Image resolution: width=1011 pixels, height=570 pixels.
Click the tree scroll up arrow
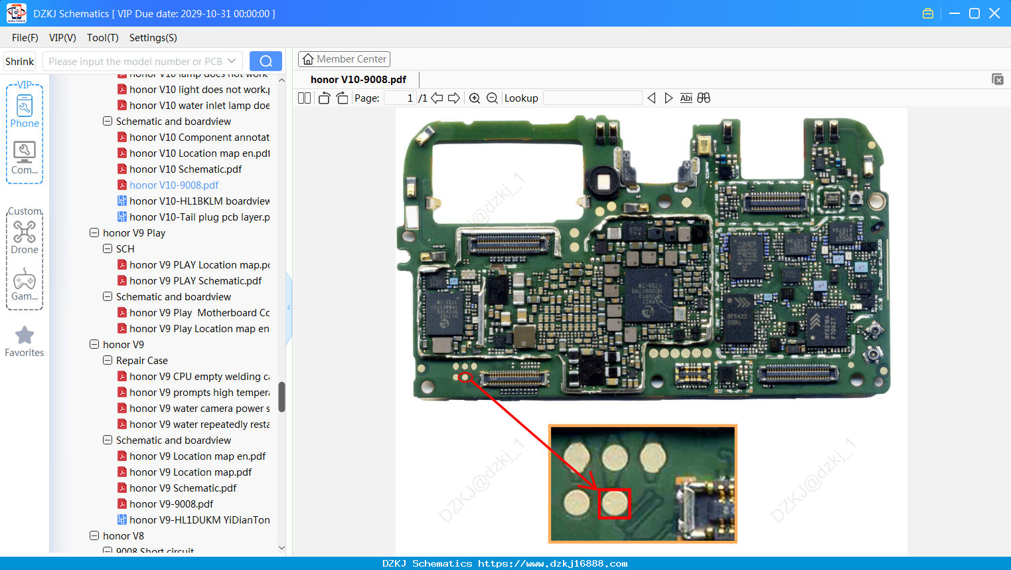coord(281,80)
